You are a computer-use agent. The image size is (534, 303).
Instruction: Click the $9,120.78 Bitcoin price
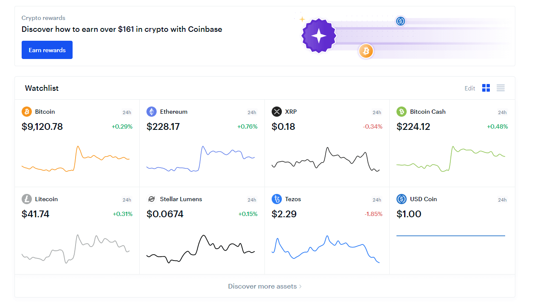[42, 126]
